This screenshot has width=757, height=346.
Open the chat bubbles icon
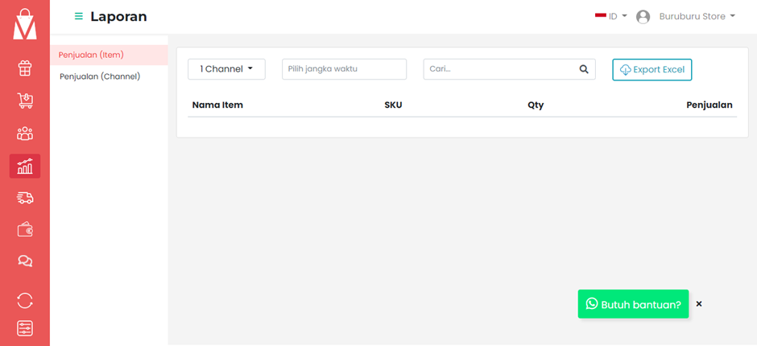coord(25,261)
